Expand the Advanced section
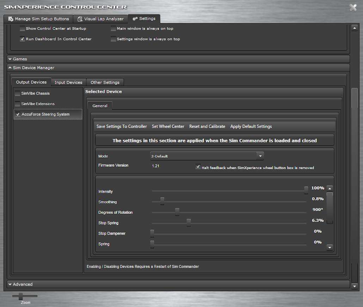Screen dimensions: 363x307 (10, 284)
